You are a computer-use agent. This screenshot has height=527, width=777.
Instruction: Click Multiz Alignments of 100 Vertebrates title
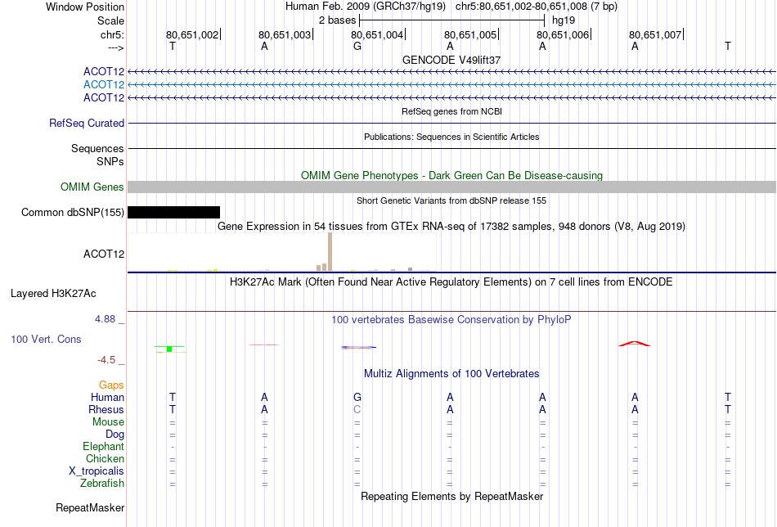coord(451,374)
